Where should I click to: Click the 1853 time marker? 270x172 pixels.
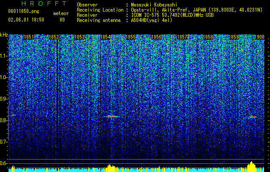pyautogui.click(x=80, y=37)
